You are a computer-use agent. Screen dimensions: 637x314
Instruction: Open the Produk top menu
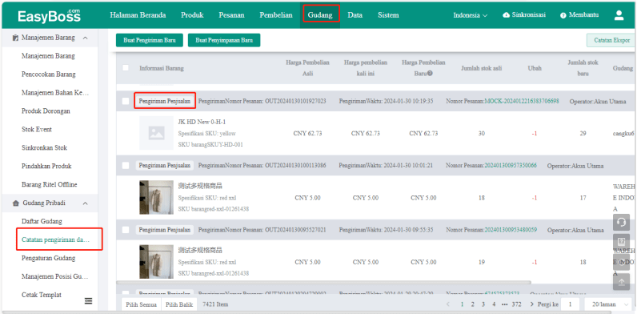(192, 15)
